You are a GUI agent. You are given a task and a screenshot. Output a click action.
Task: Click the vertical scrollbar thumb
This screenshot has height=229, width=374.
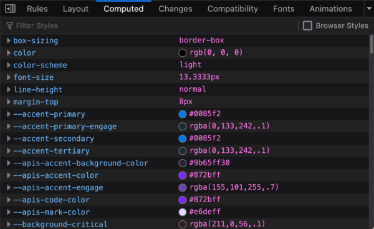click(371, 45)
